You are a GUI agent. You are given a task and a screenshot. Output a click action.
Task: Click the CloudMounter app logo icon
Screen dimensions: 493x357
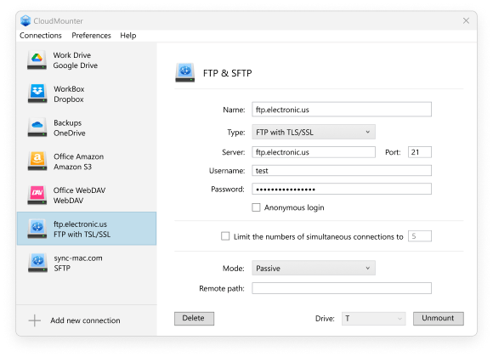pos(25,20)
